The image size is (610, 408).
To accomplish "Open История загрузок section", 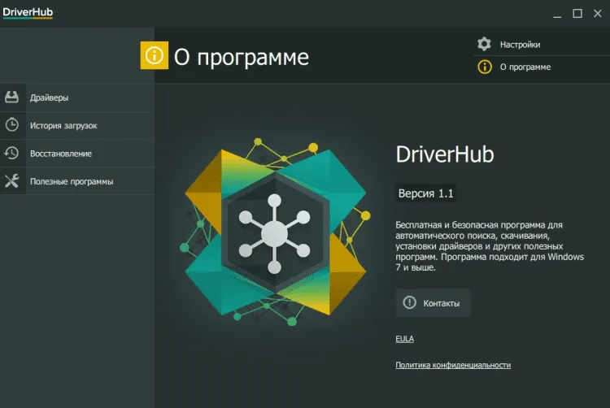I will [77, 125].
